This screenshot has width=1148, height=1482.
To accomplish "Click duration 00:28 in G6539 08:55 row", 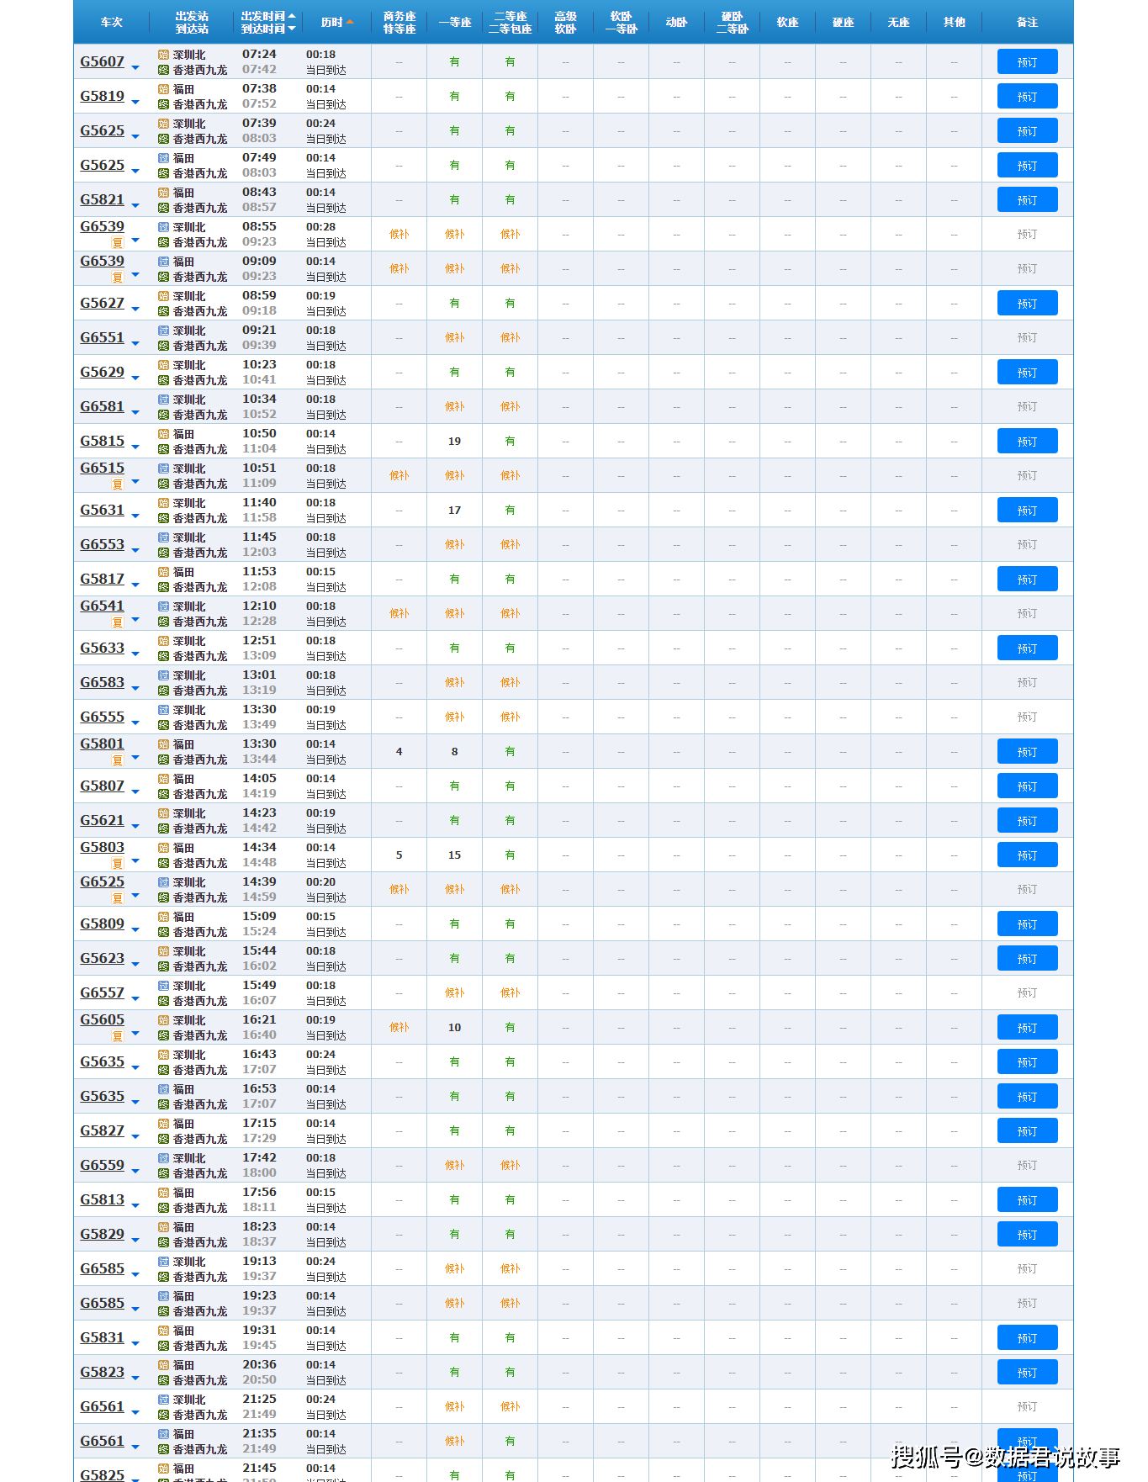I will point(320,227).
